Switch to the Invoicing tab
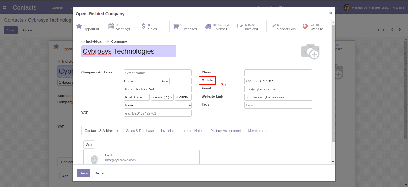Screen dimensions: 408x187 click(168, 131)
